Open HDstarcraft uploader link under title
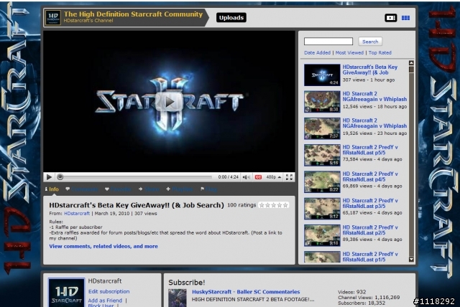Screen dimensions: 460x307 click(x=77, y=213)
